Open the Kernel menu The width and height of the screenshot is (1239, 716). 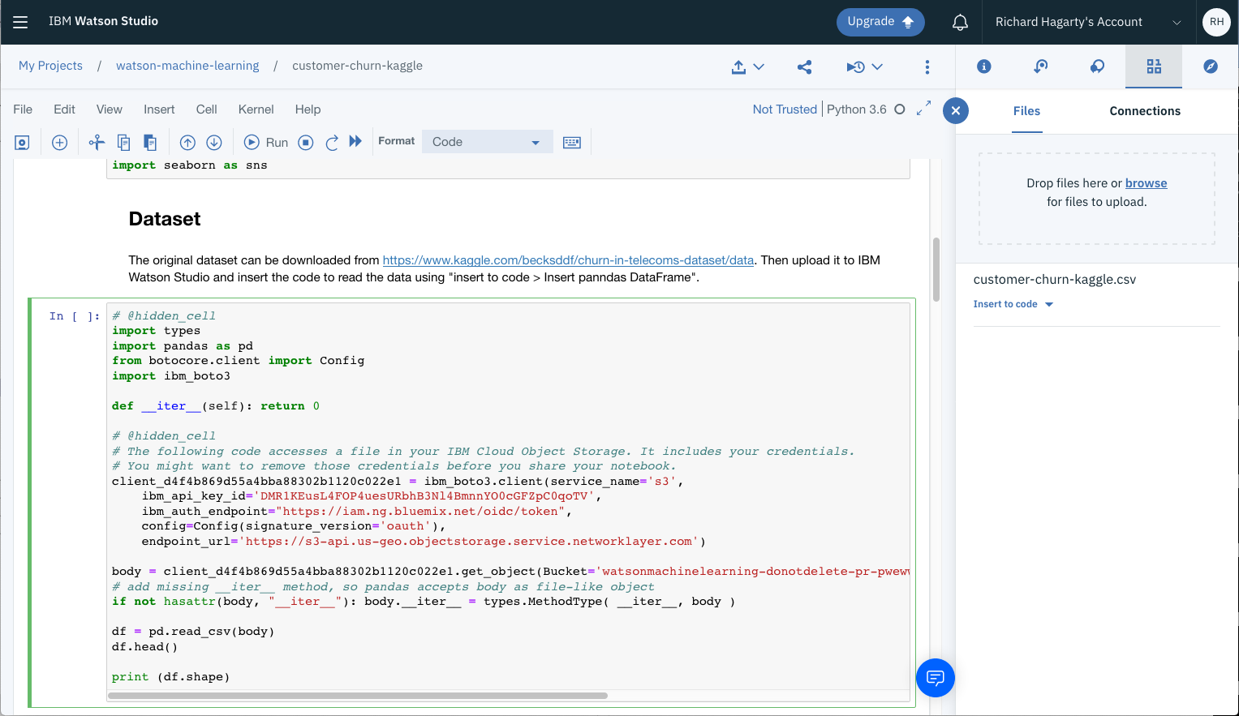tap(256, 109)
